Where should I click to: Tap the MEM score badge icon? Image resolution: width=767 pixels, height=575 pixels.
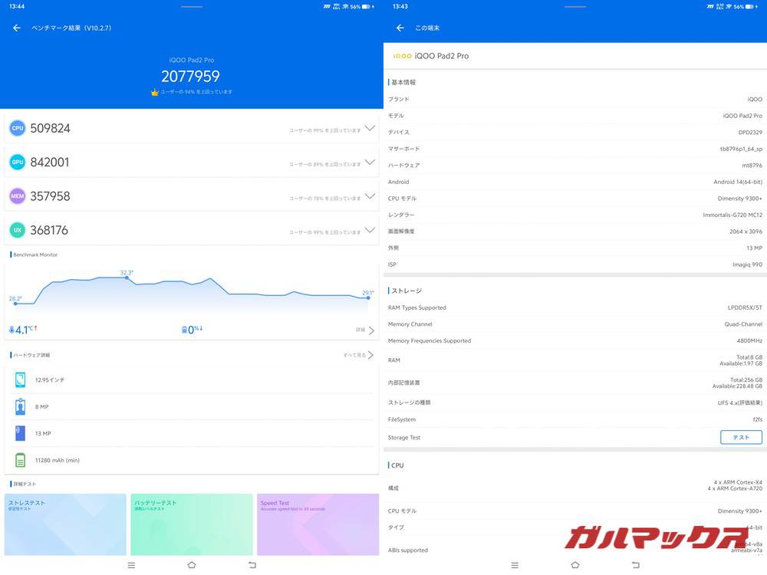17,196
